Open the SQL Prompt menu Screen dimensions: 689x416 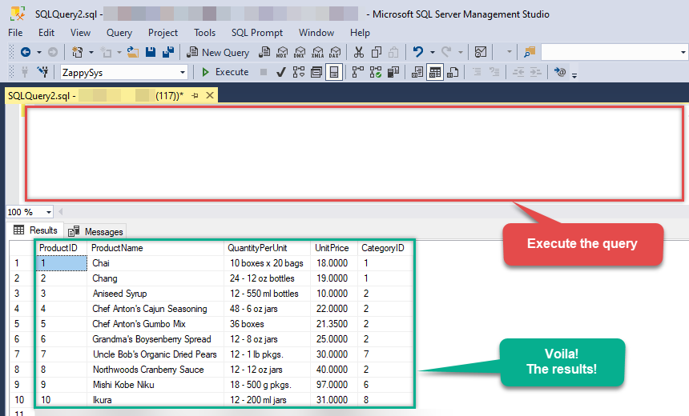pyautogui.click(x=257, y=33)
